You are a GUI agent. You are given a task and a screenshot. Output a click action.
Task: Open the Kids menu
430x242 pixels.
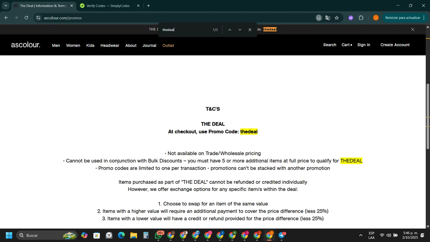click(x=90, y=46)
